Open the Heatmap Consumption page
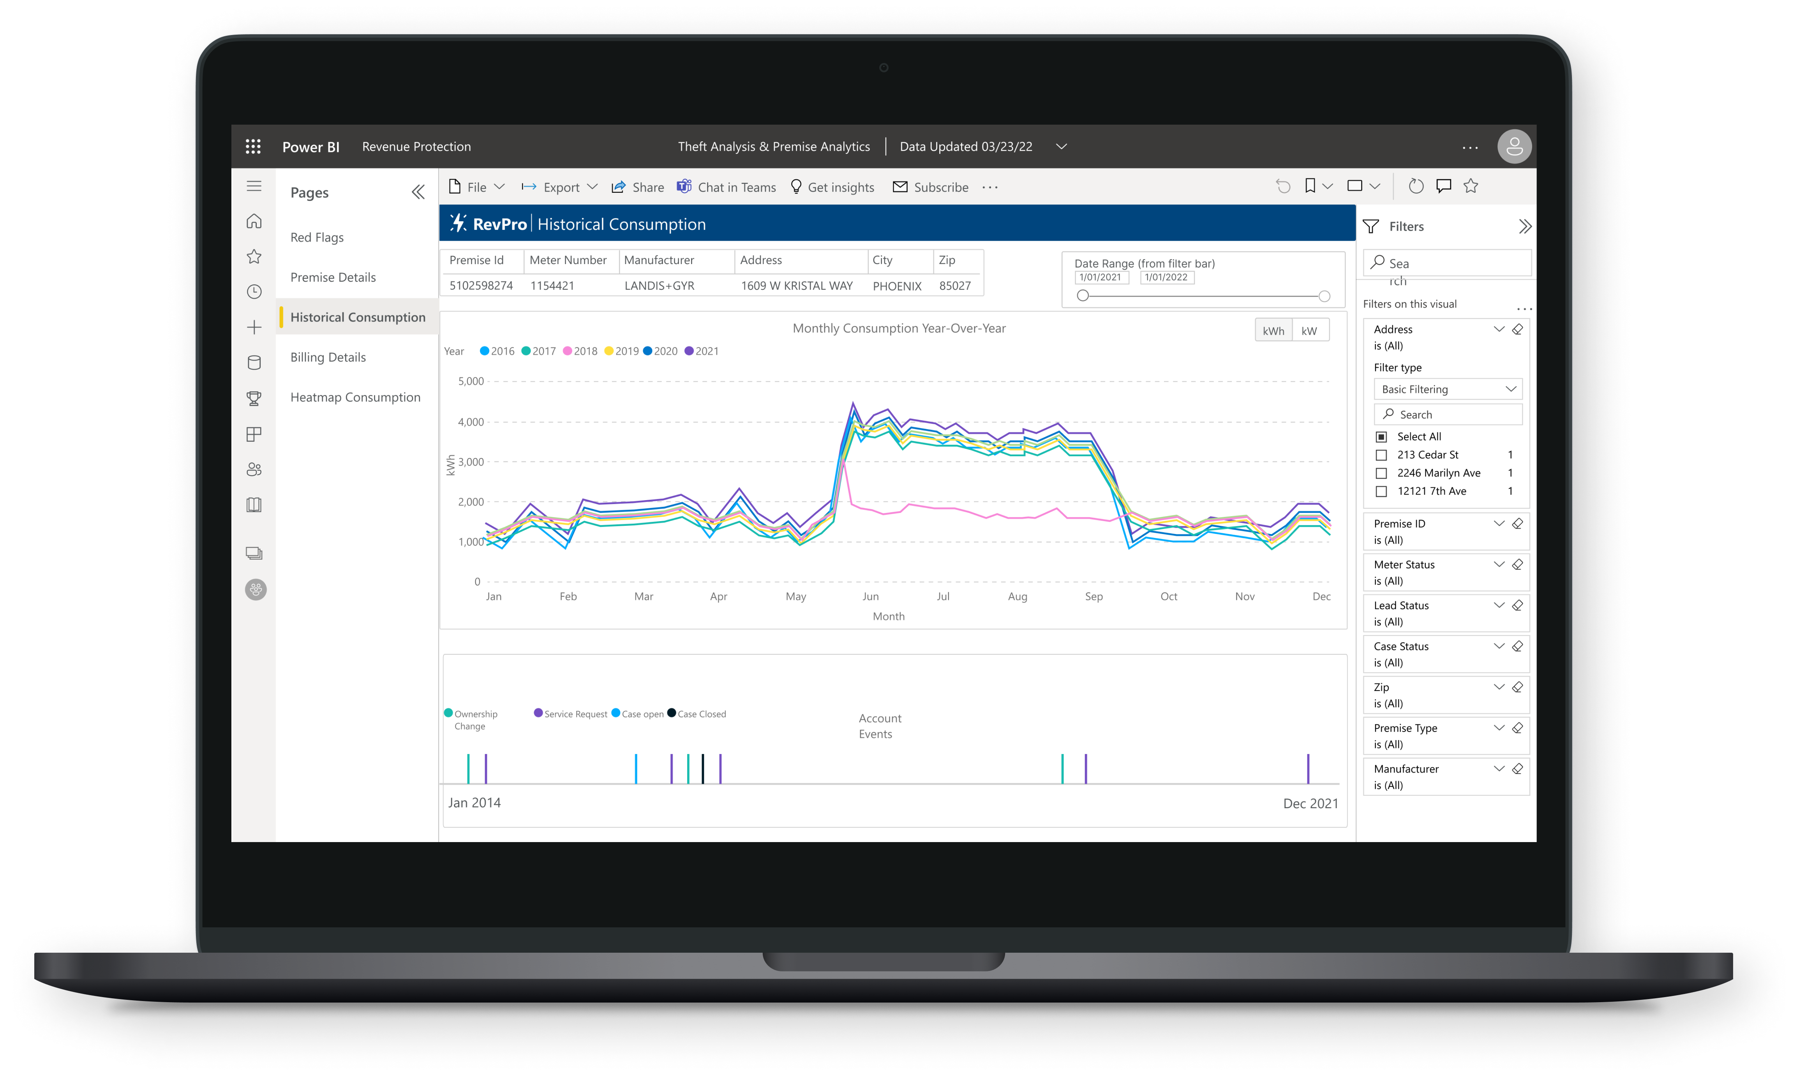Image resolution: width=1799 pixels, height=1075 pixels. click(x=356, y=397)
